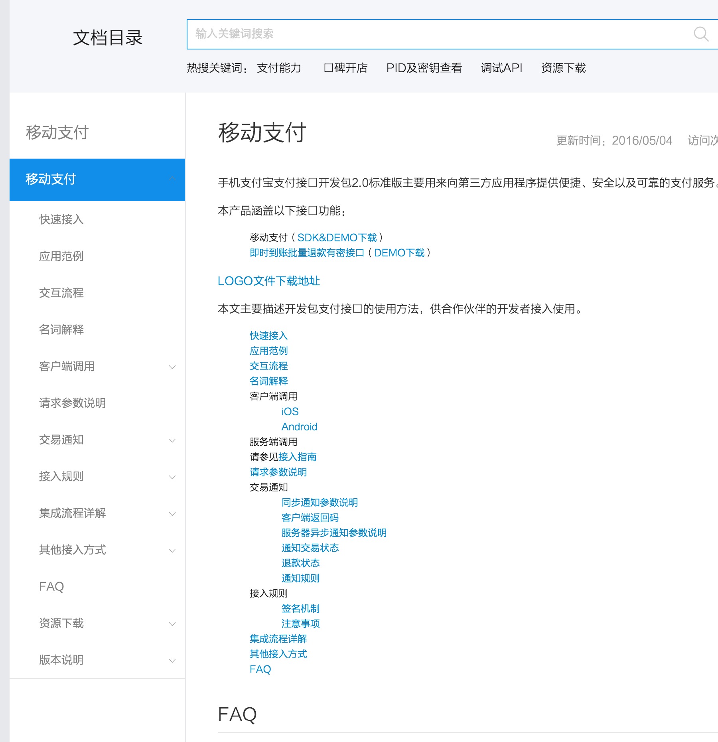Select hot keyword 调试API
The height and width of the screenshot is (742, 718).
501,68
